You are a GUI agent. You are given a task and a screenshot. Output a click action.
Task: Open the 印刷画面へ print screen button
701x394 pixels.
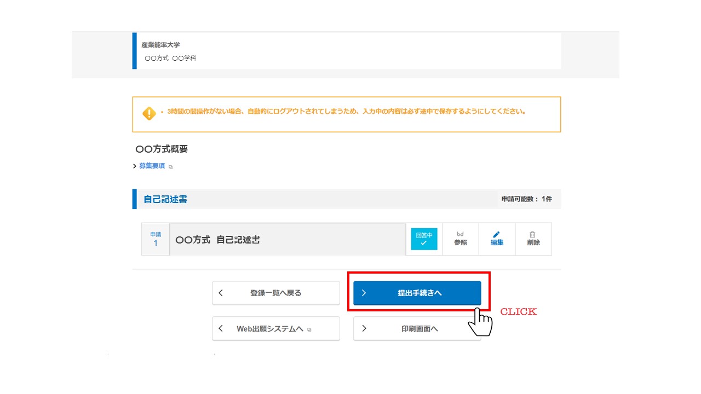(417, 329)
